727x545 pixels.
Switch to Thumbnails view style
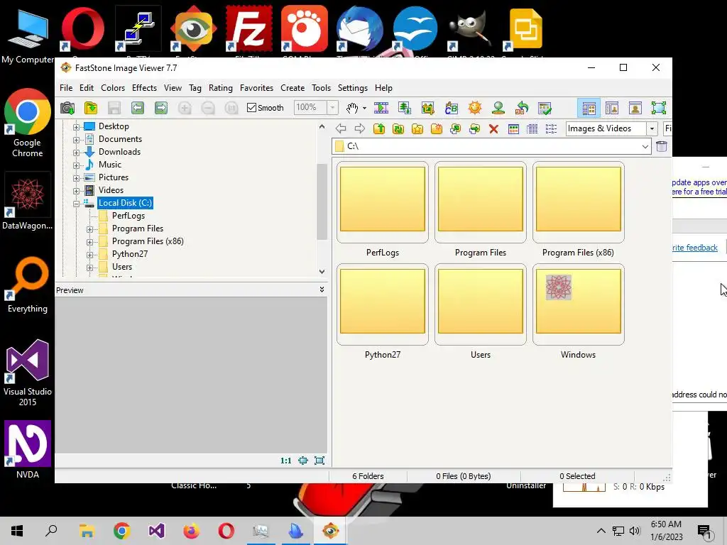513,129
